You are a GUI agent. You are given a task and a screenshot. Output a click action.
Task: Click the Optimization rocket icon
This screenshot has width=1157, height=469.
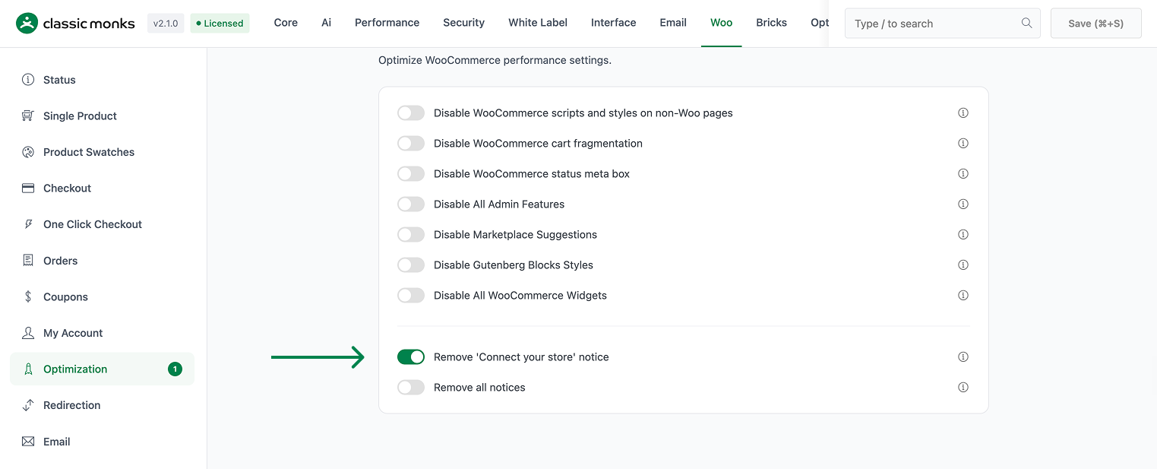(28, 369)
